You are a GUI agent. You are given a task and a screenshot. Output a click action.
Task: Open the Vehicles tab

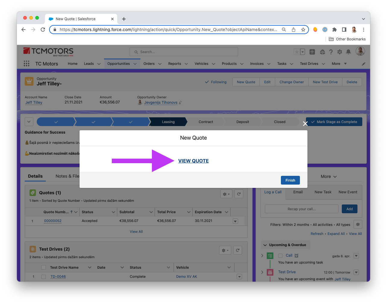click(x=201, y=64)
